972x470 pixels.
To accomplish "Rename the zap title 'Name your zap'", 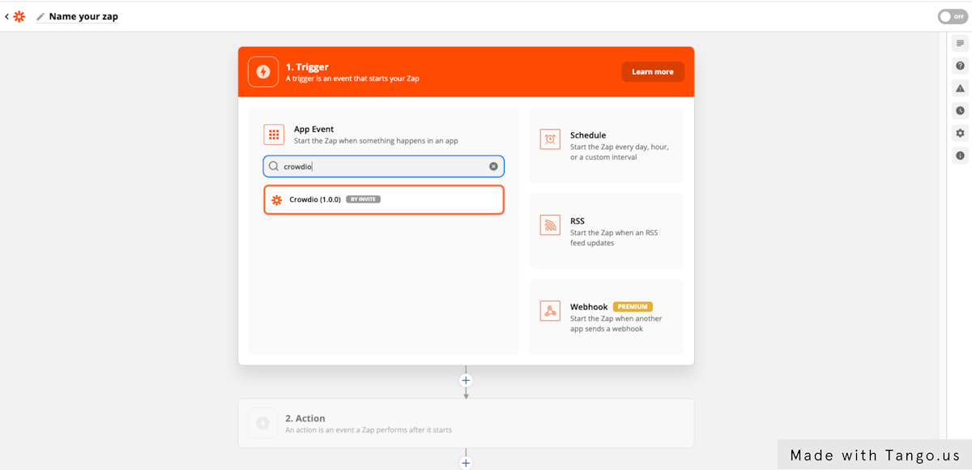I will click(x=83, y=16).
